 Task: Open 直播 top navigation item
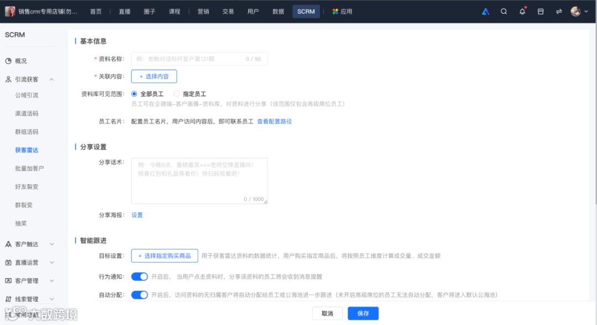(124, 12)
